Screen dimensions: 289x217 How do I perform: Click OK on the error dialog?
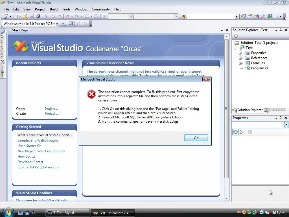(x=196, y=138)
